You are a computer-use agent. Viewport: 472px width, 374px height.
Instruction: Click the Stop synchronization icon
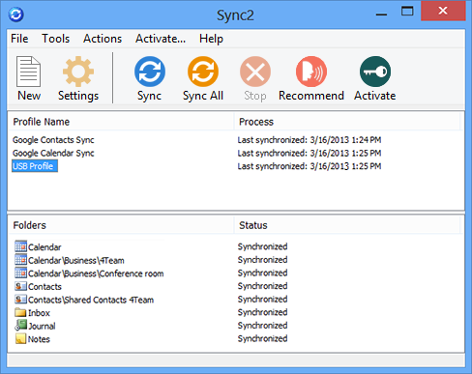point(255,72)
